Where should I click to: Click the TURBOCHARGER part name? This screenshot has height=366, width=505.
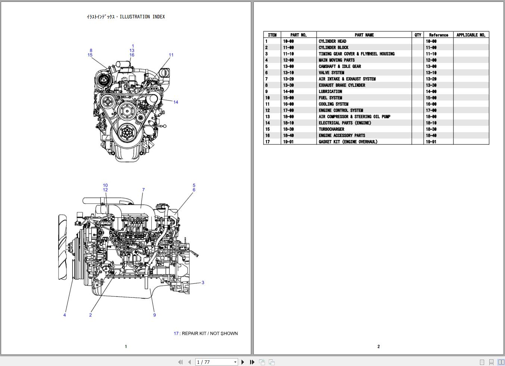coord(331,129)
